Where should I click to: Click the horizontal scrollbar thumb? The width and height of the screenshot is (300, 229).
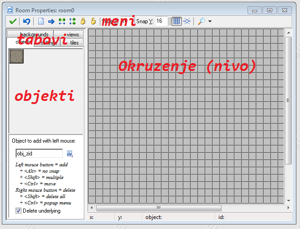(x=159, y=208)
